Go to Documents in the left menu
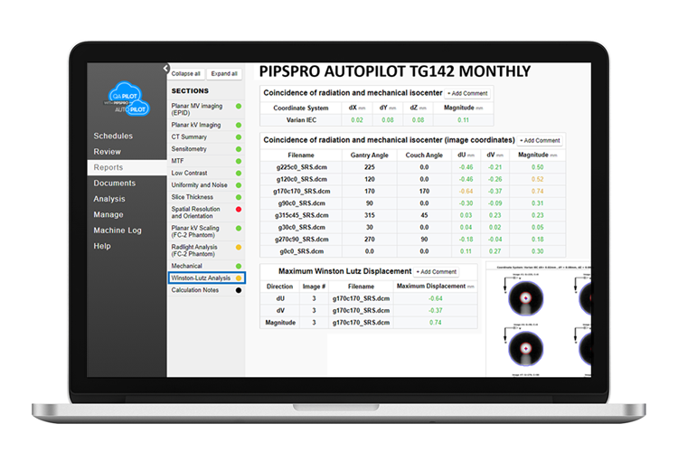678x452 pixels. pyautogui.click(x=115, y=183)
